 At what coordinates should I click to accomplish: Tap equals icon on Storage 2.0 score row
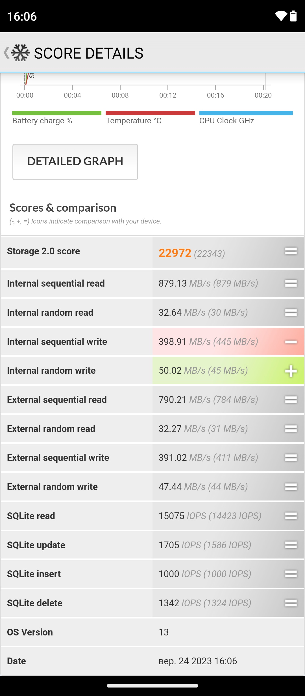[x=291, y=251]
